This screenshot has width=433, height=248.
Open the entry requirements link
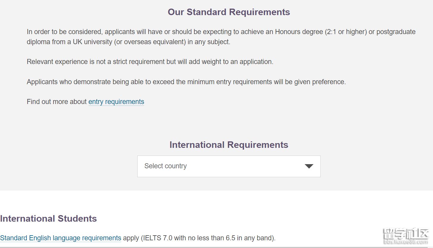pos(116,102)
